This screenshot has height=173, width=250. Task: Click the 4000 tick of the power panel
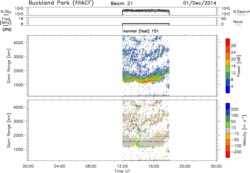tap(18, 43)
